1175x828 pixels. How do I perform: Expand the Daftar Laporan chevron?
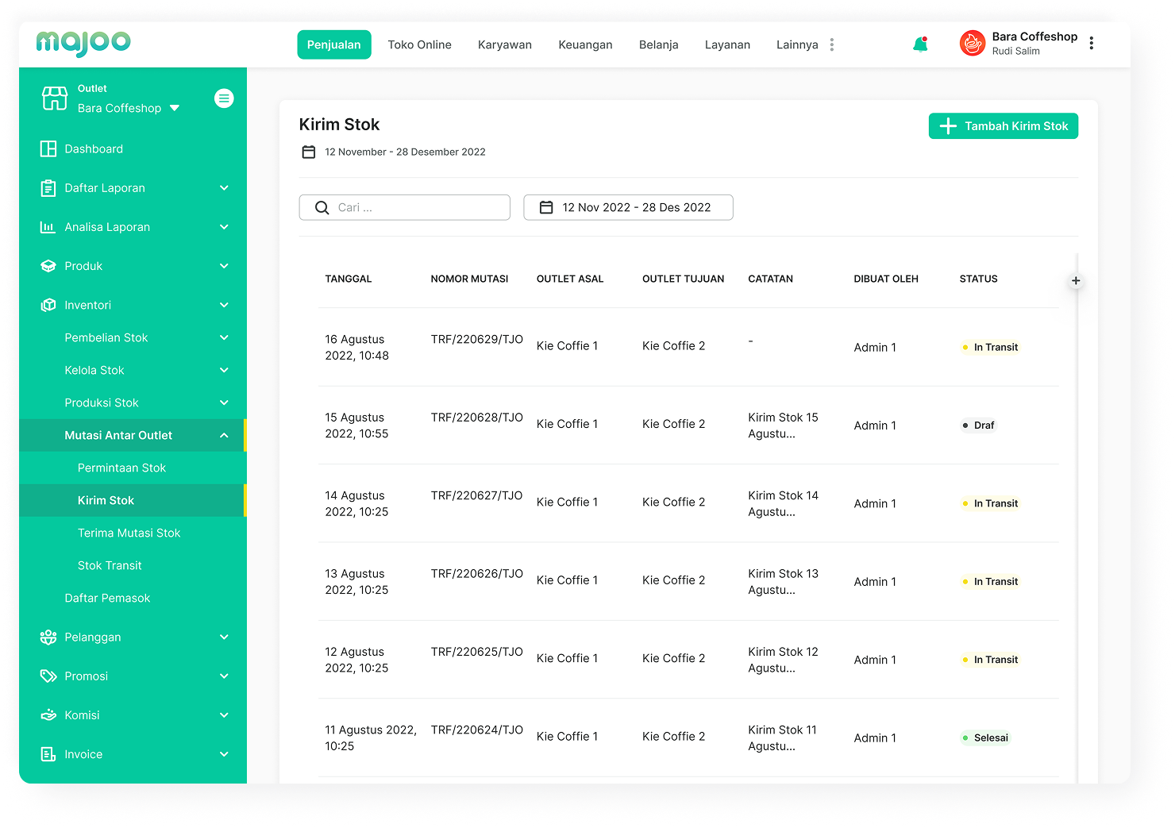[x=224, y=188]
